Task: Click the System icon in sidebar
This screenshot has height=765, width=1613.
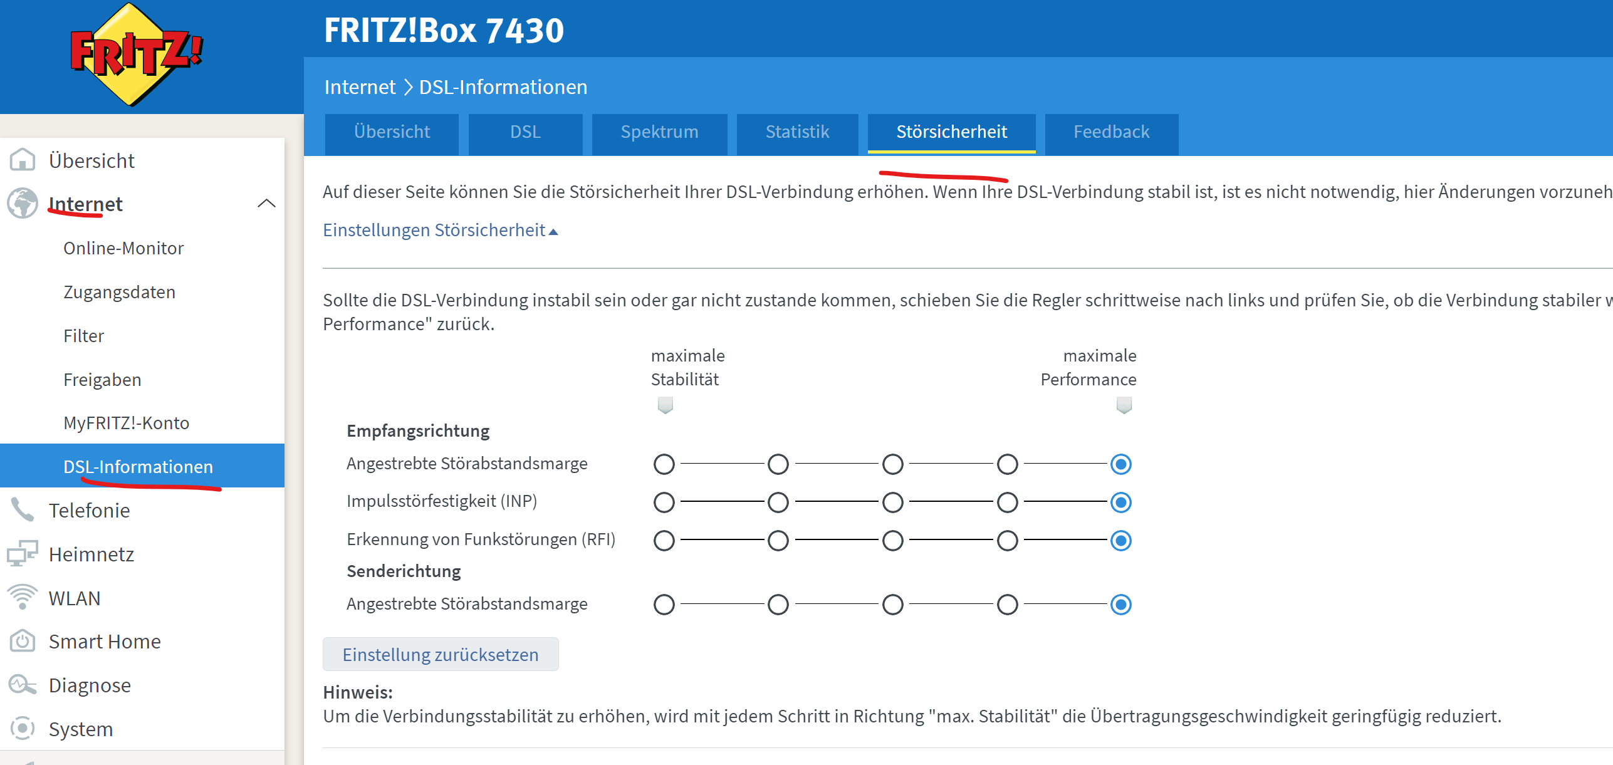Action: point(23,728)
